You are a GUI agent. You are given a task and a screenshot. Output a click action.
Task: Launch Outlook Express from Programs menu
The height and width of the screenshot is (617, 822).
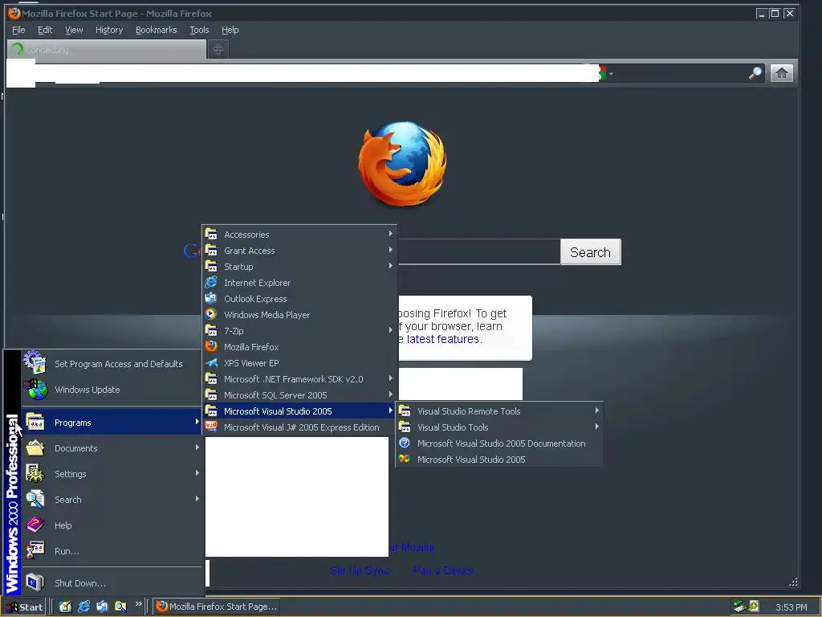point(299,299)
